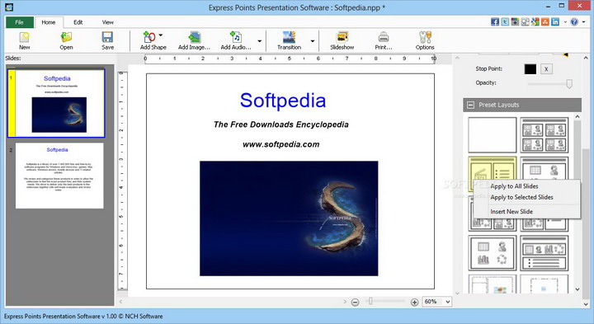Click the Softpedia title on the slide

point(283,101)
